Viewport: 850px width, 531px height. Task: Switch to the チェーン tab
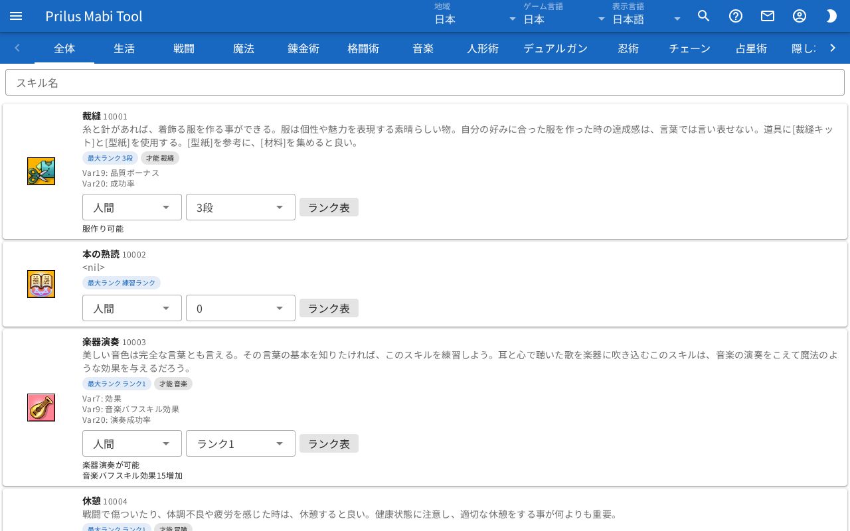690,48
